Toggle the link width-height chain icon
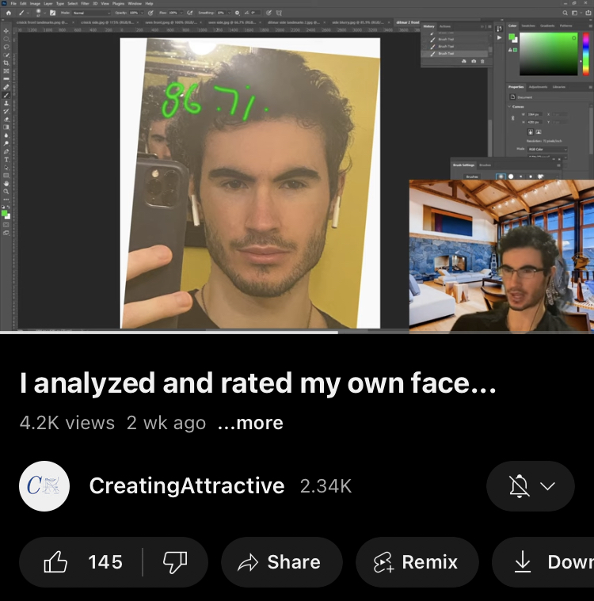The width and height of the screenshot is (594, 601). (x=512, y=118)
